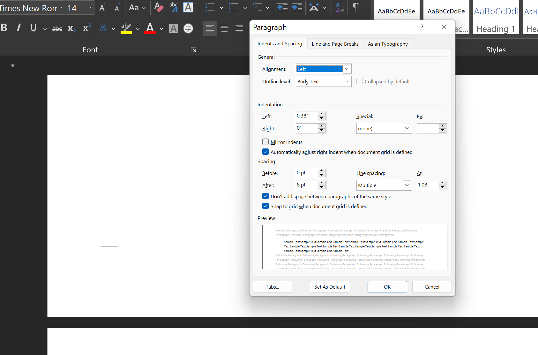The width and height of the screenshot is (538, 355).
Task: Decrease paragraph indent
Action: point(282,7)
